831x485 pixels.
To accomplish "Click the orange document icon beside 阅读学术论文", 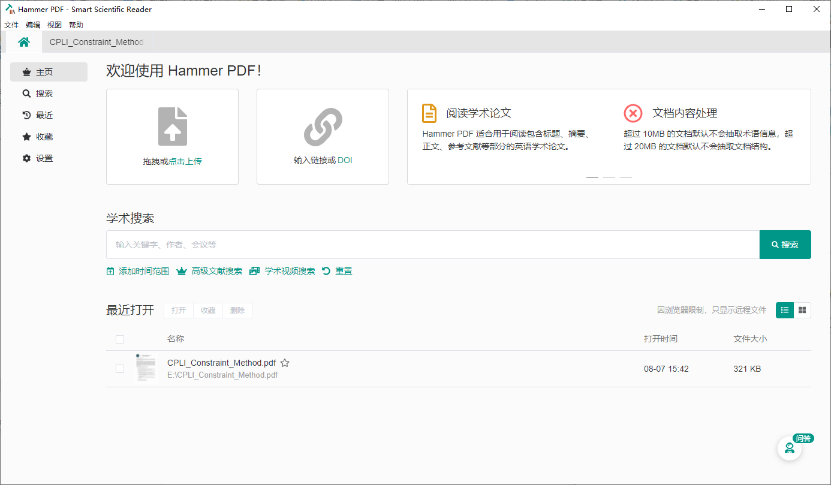I will coord(429,113).
